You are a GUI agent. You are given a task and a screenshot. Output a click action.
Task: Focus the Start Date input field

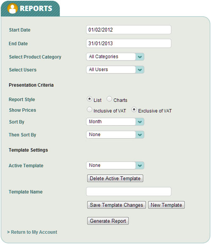click(x=129, y=30)
